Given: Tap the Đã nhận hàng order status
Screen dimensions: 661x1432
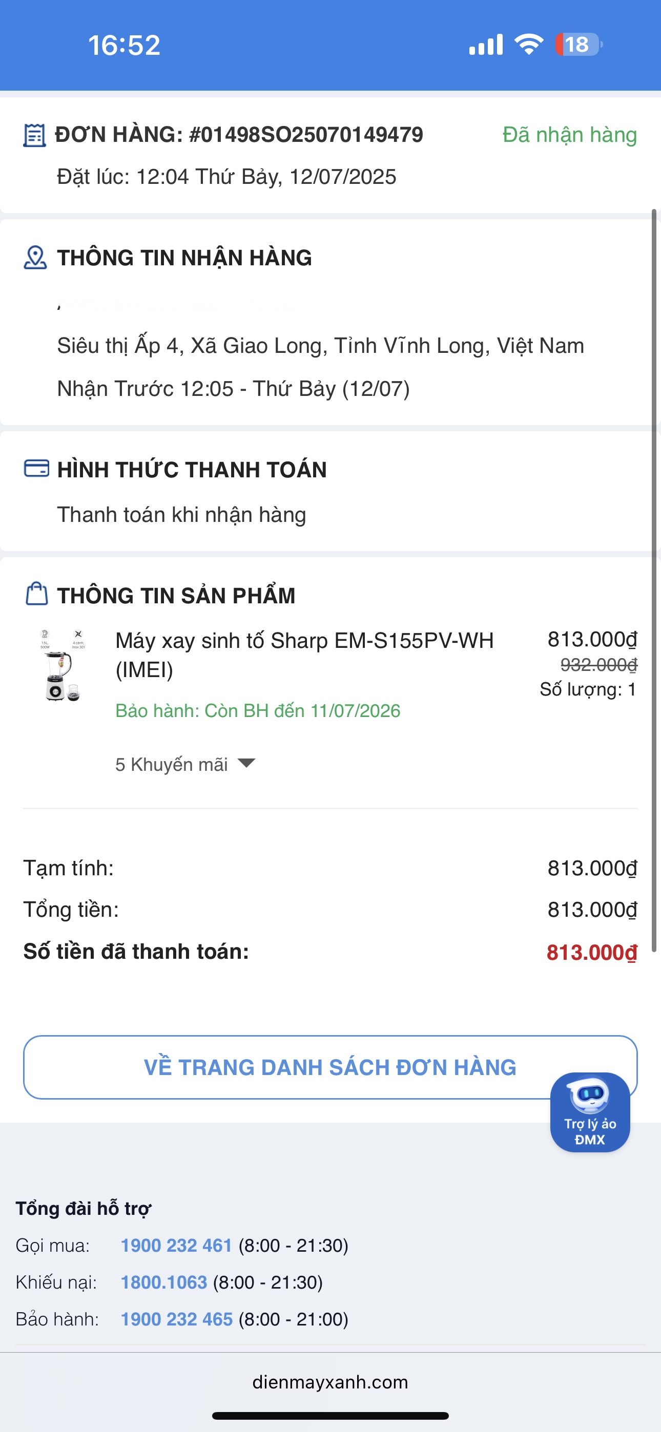Looking at the screenshot, I should (x=569, y=135).
